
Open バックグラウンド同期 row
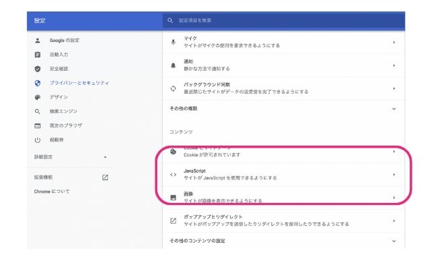coord(283,88)
